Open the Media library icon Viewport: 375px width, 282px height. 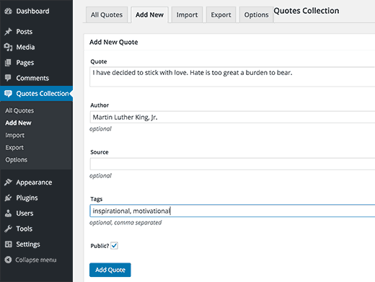click(x=8, y=47)
